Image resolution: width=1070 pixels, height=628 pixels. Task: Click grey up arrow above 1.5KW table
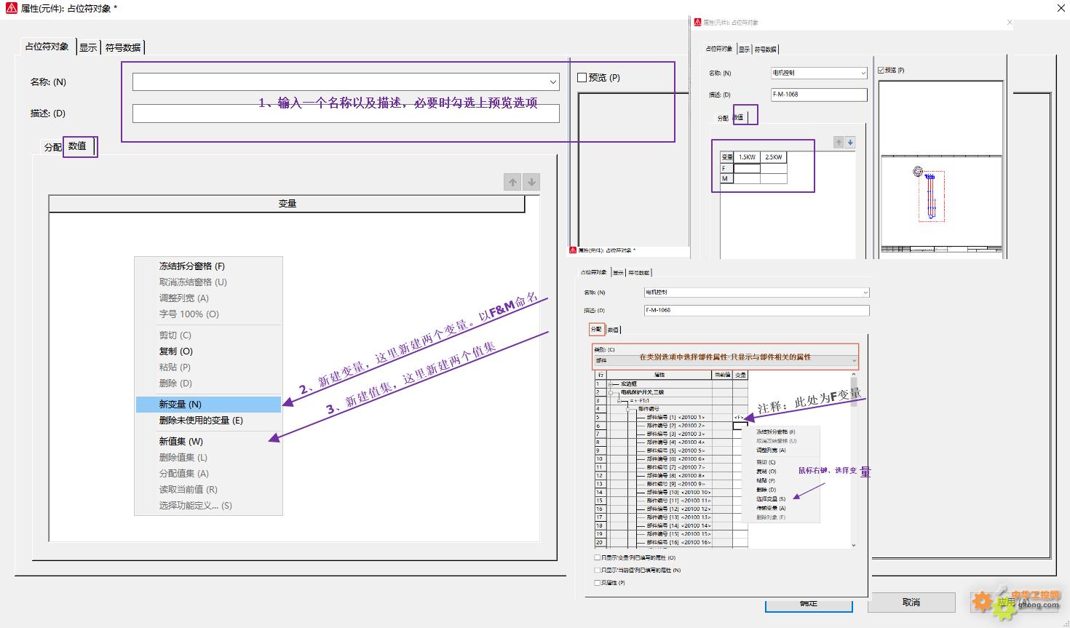839,143
